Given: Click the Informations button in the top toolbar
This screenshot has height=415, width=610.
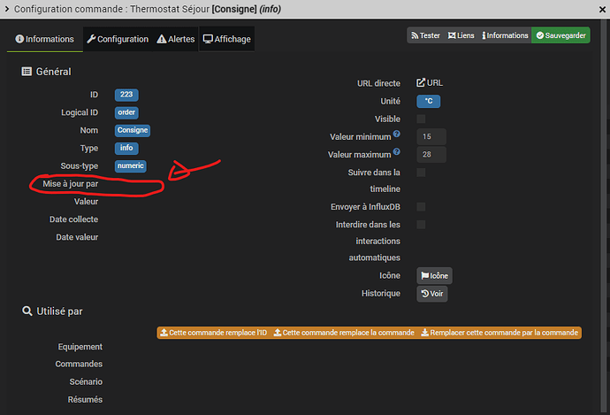Looking at the screenshot, I should pyautogui.click(x=505, y=35).
